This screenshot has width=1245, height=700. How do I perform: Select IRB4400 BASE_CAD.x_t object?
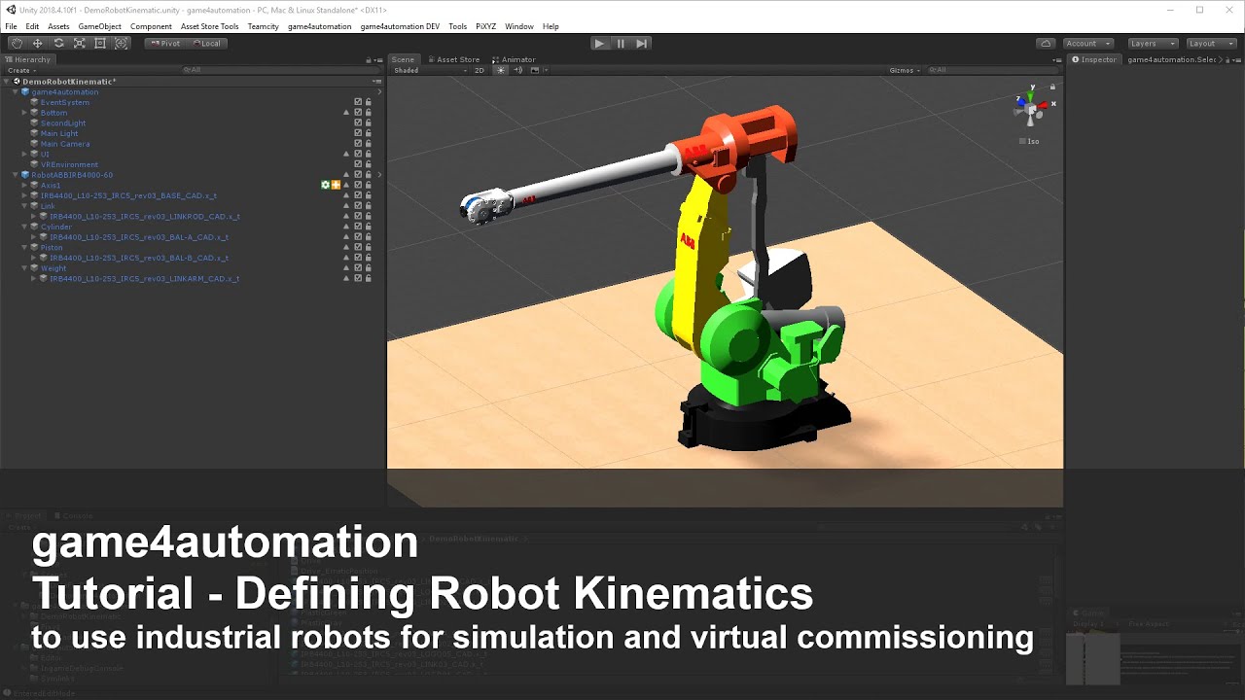point(128,195)
